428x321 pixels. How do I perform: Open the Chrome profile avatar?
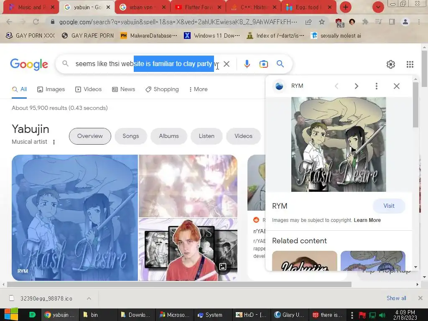pyautogui.click(x=405, y=22)
